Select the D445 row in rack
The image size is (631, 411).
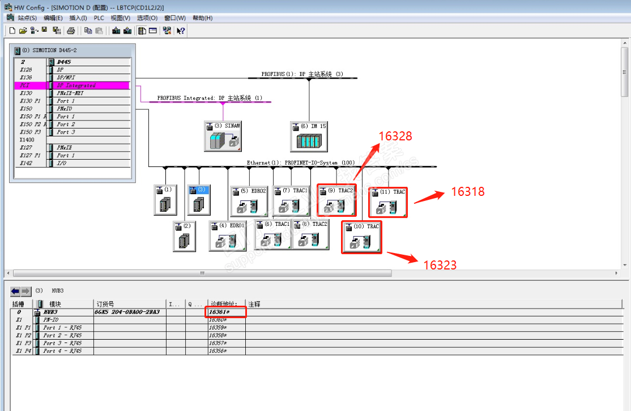click(x=73, y=62)
